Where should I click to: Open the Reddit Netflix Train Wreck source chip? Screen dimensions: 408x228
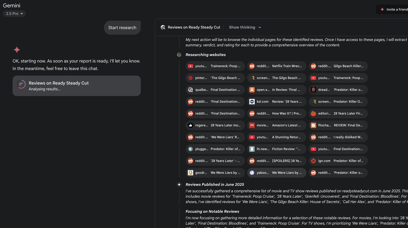point(277,66)
